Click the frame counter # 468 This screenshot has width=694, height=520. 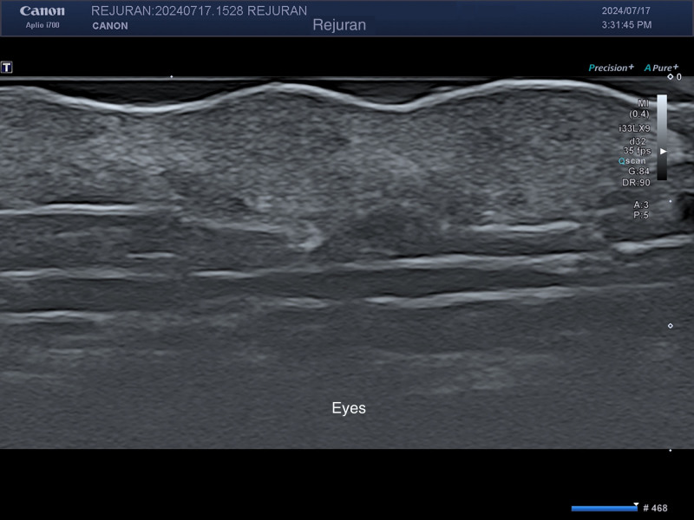655,508
